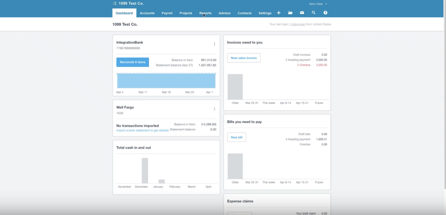
Task: Click the Reconcile 9 items button
Action: (x=132, y=62)
